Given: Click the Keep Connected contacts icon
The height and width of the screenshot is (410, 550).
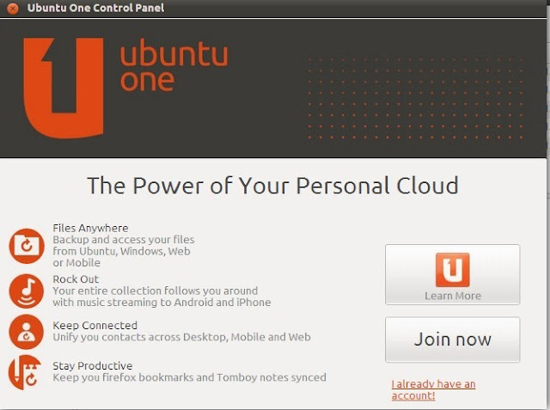Looking at the screenshot, I should click(27, 332).
